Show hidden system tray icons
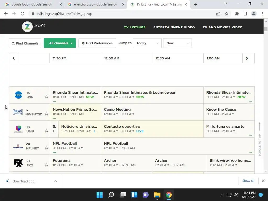The height and width of the screenshot is (201, 268). (222, 195)
